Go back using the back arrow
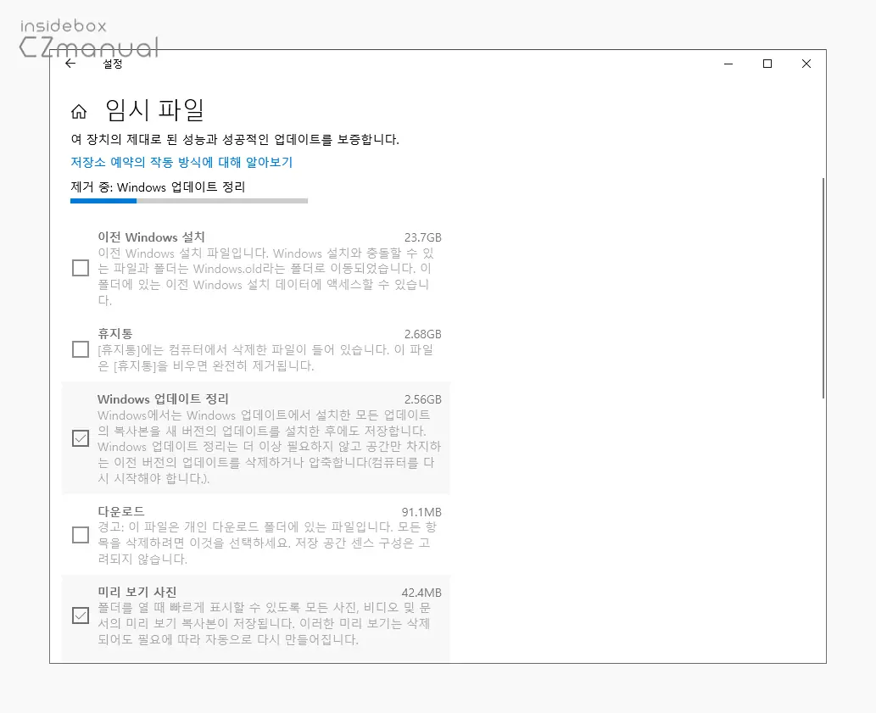This screenshot has height=713, width=876. [x=70, y=64]
